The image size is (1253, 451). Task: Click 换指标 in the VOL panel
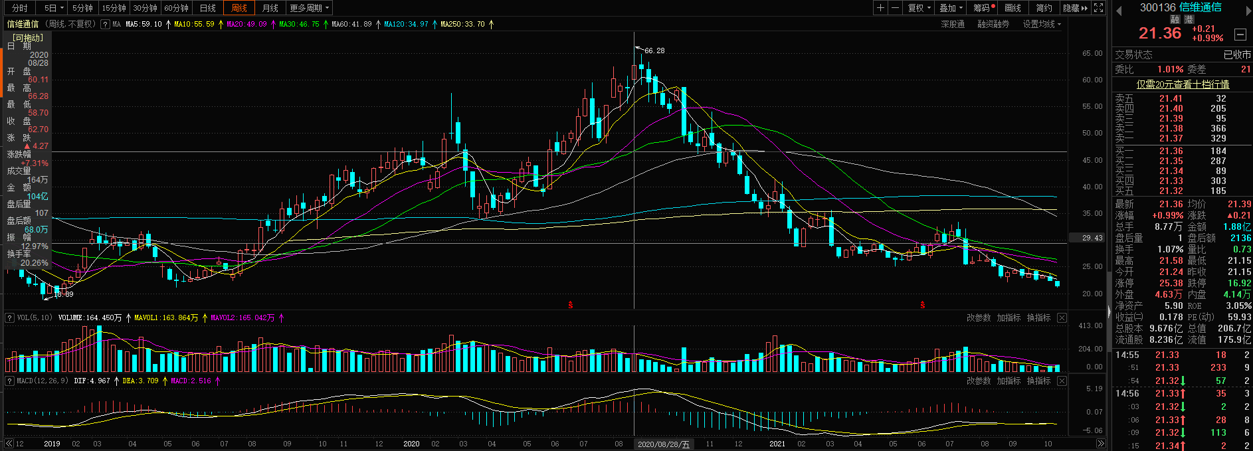1038,318
